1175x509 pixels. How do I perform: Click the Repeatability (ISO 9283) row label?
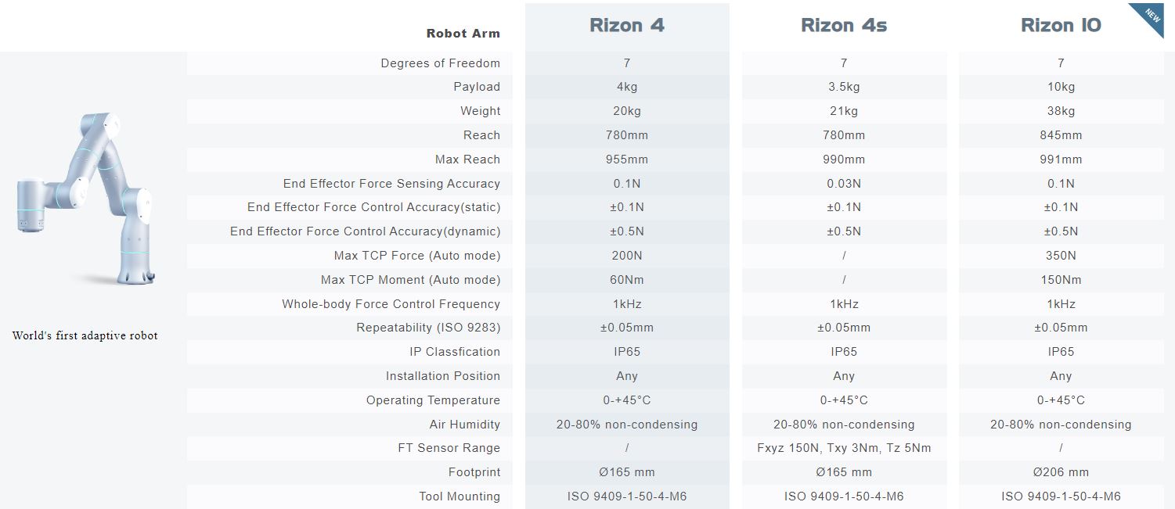pyautogui.click(x=428, y=328)
